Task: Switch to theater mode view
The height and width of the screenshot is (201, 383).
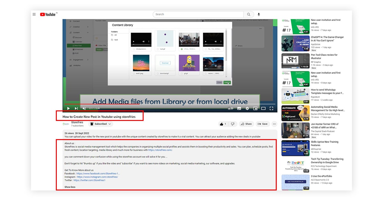Action: 263,108
